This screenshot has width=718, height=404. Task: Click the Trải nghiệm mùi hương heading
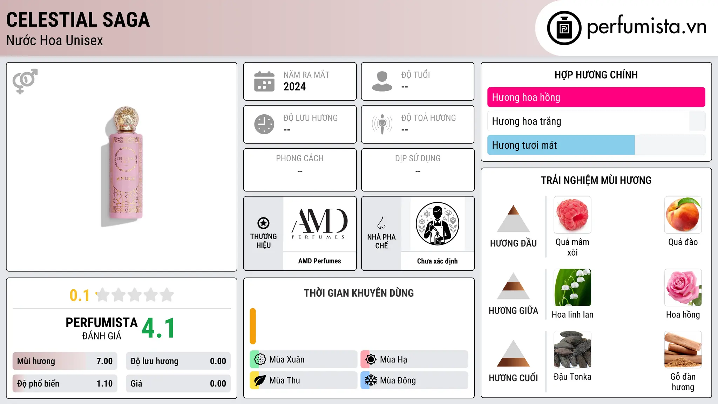[x=596, y=180]
